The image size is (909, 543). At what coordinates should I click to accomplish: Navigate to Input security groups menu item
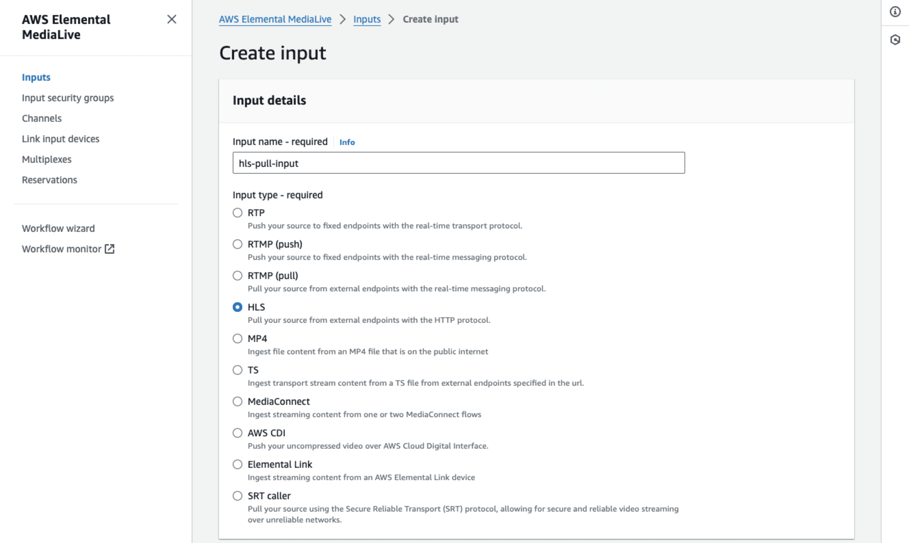[x=67, y=98]
